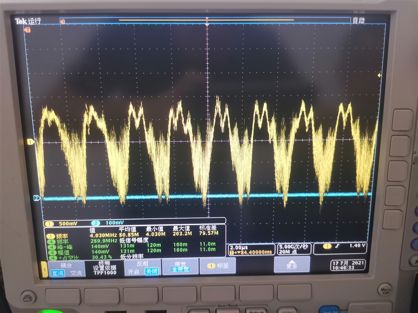Click channel 4 badge on 峰-峰 row

coord(52,247)
